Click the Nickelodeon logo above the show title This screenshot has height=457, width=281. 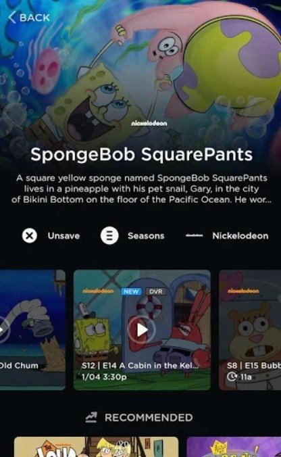149,124
